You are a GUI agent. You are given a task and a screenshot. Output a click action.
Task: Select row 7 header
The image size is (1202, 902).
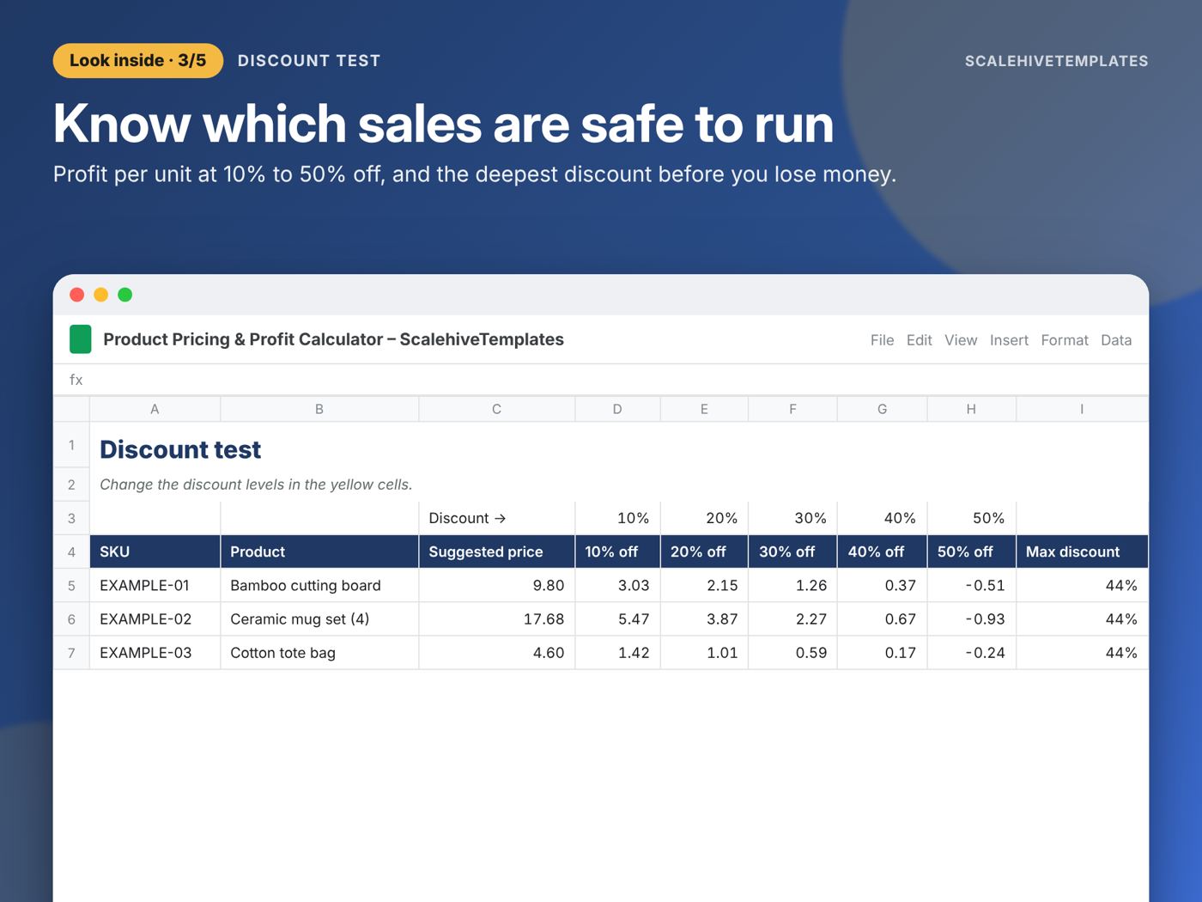click(x=71, y=653)
